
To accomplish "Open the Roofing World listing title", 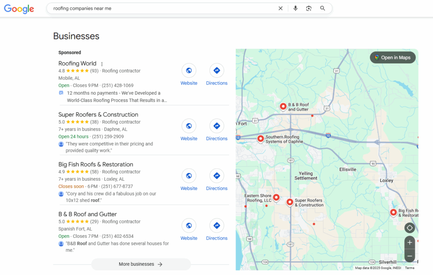I will [77, 63].
